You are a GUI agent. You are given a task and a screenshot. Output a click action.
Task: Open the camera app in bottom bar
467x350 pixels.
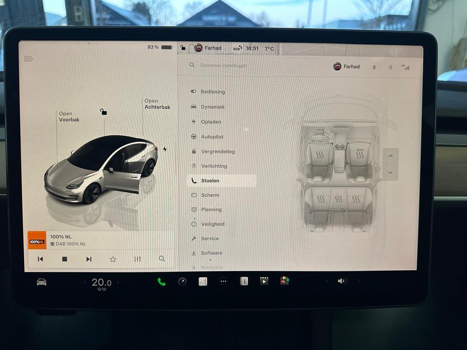[x=182, y=282]
